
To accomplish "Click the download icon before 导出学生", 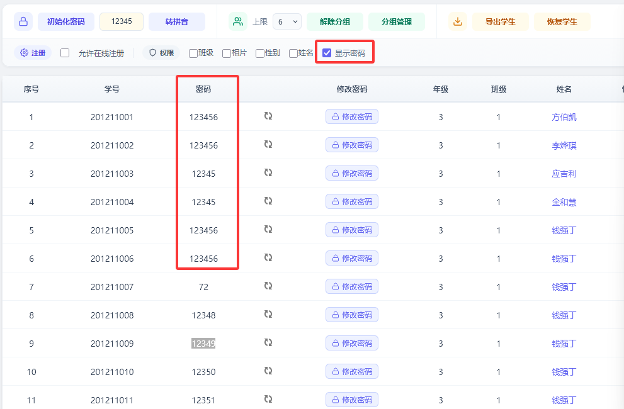I will pos(457,21).
